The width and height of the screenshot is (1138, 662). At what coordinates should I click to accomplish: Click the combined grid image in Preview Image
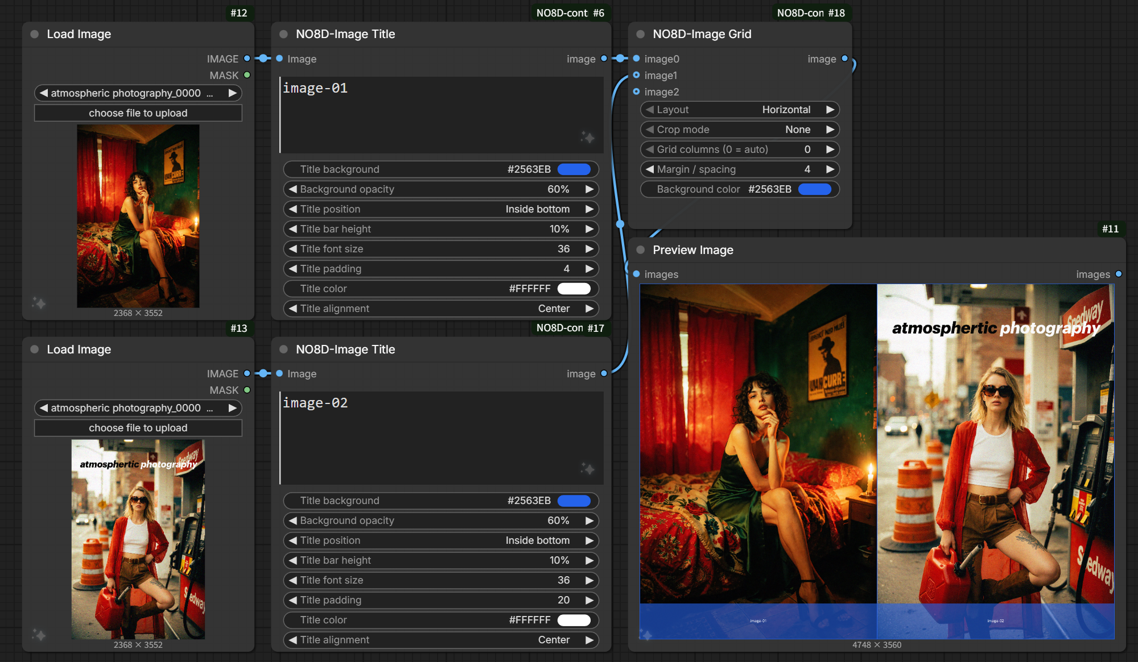point(877,461)
